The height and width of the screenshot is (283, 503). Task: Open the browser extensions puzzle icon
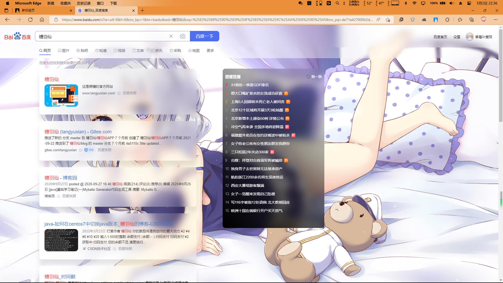tap(447, 20)
